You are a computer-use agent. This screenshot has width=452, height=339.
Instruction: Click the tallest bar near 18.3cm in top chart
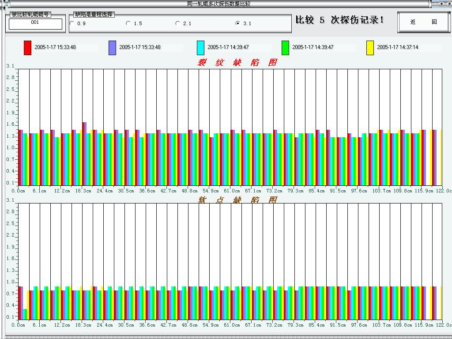coord(84,132)
